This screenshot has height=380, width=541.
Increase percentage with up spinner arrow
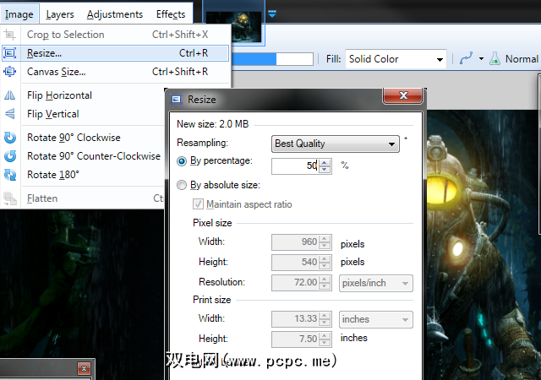[x=325, y=162]
